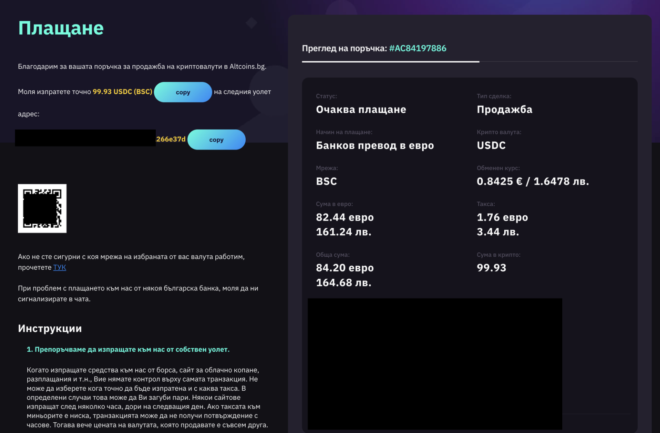The width and height of the screenshot is (660, 433).
Task: Click the visible wallet address fragment 266e37d
Action: coord(171,139)
